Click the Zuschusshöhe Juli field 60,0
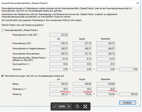 [x=59, y=64]
